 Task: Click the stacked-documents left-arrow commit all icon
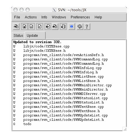pyautogui.click(x=55, y=26)
